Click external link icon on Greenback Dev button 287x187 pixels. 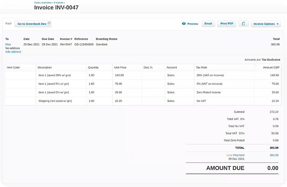(x=49, y=24)
